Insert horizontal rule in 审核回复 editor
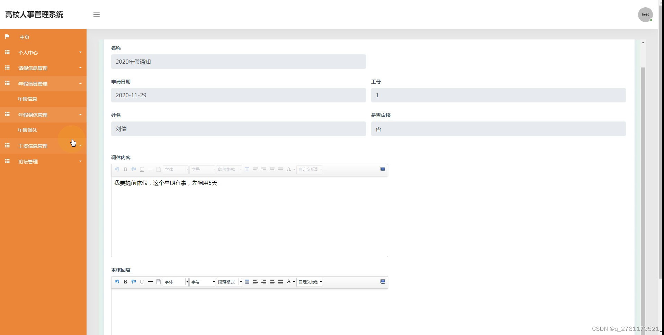664x335 pixels. tap(150, 282)
